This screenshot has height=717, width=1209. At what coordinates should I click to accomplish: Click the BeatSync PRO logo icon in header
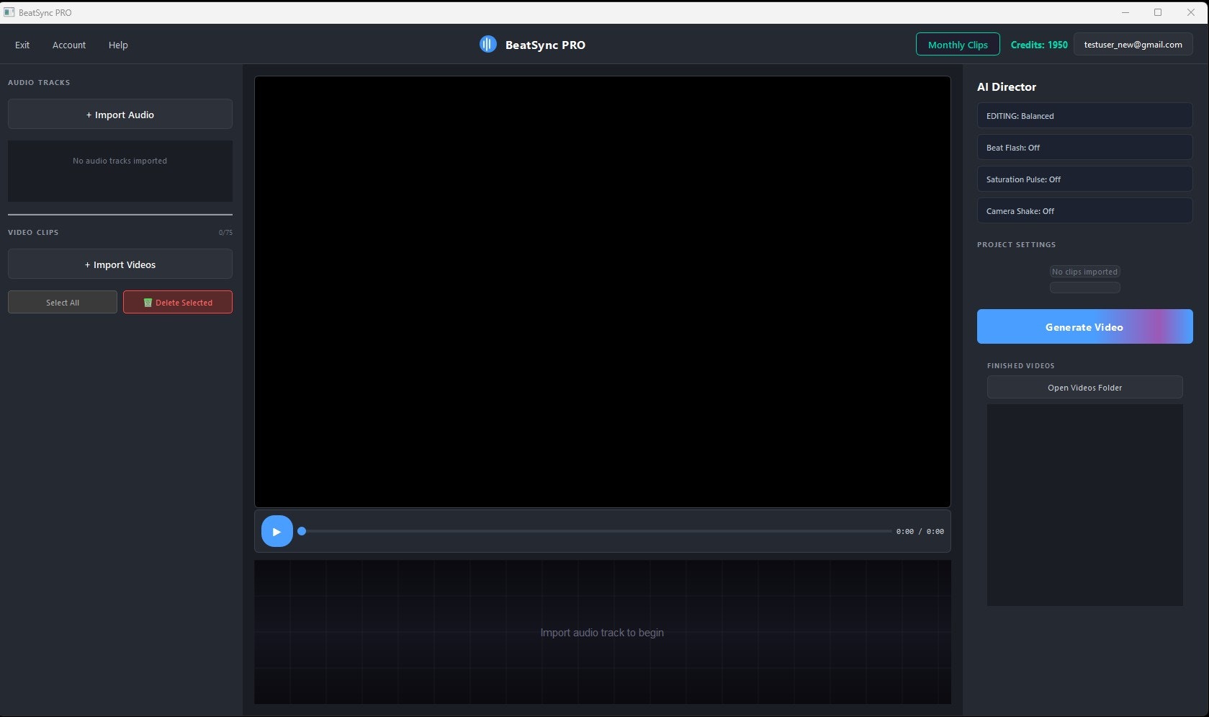(x=487, y=44)
